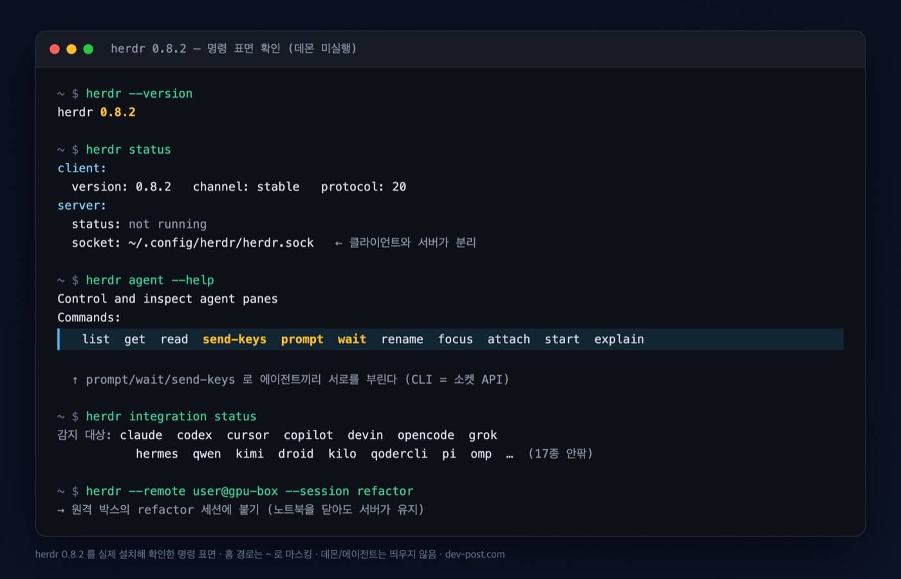Click the command 'herdr --version'

click(139, 94)
